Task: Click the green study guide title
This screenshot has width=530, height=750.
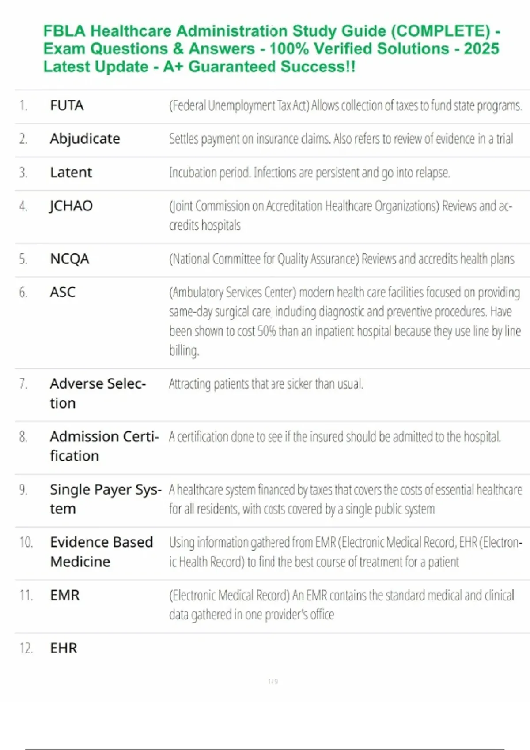Action: 272,49
